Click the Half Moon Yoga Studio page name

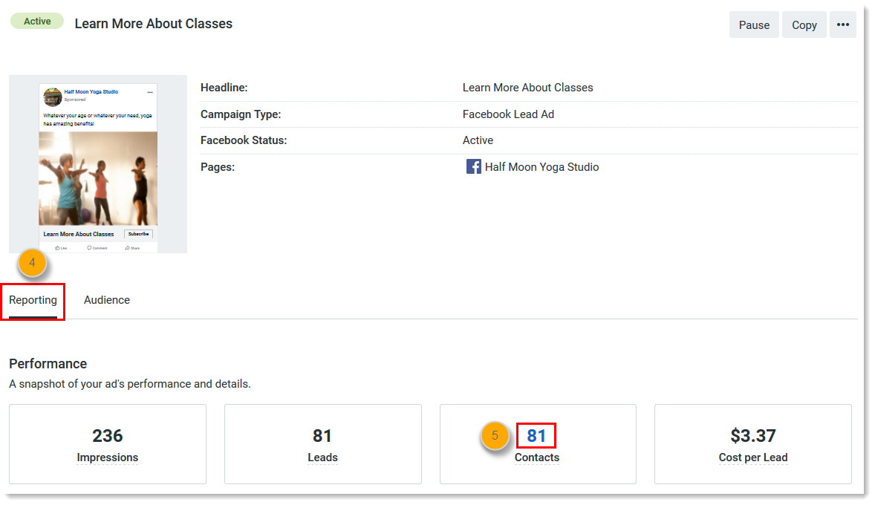tap(541, 167)
